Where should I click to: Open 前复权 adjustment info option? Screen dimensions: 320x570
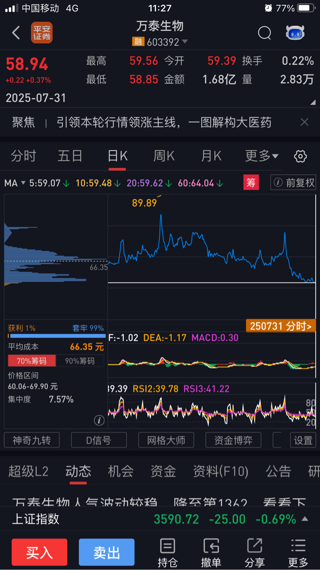coord(293,182)
